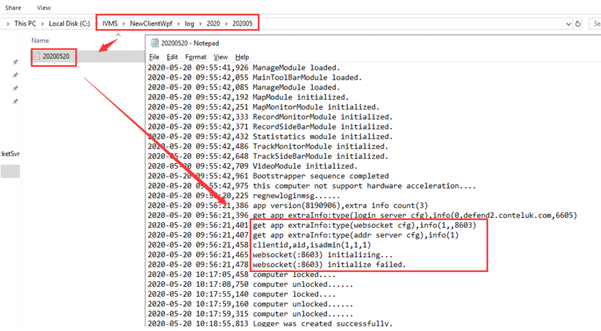Click the 'computer locked....' line at 10:17:05

pyautogui.click(x=242, y=275)
